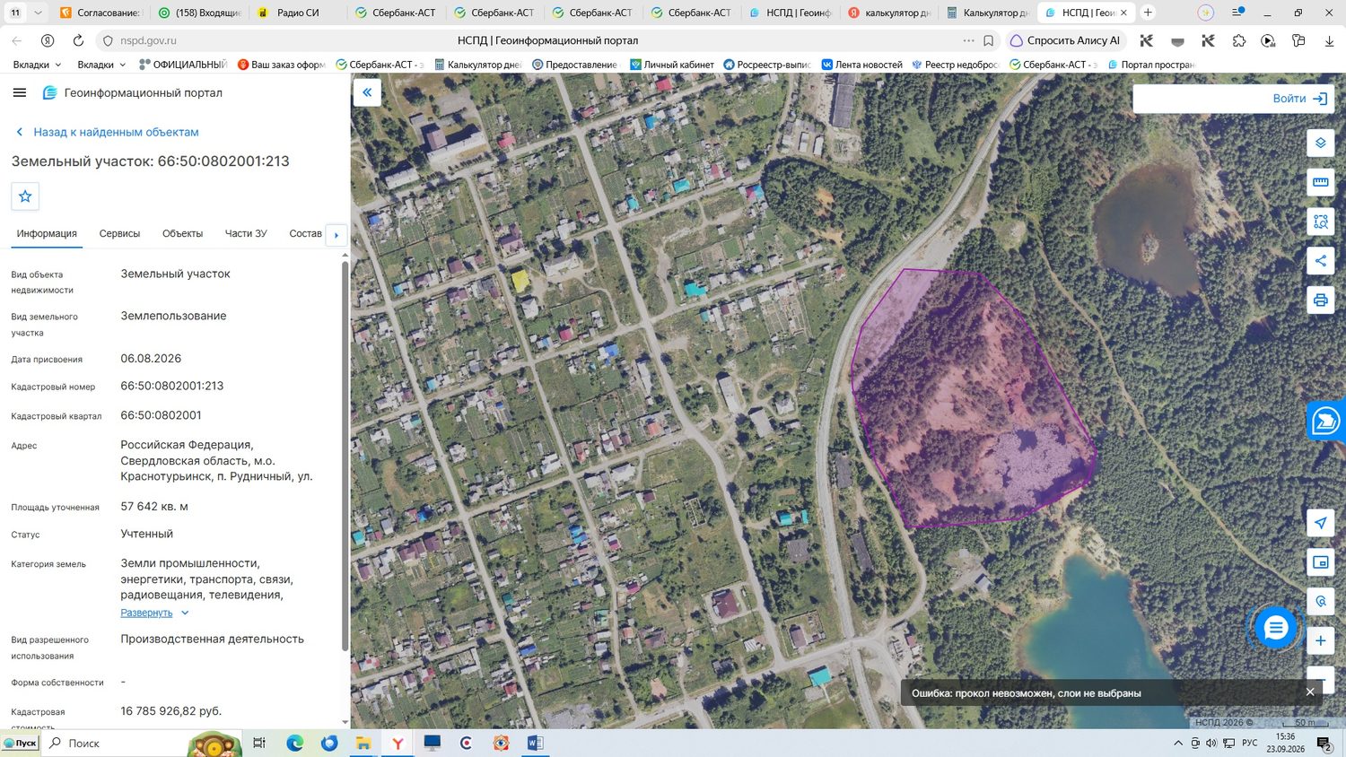Image resolution: width=1346 pixels, height=757 pixels.
Task: Expand the first Вкладки bookmarks folder
Action: tap(38, 65)
